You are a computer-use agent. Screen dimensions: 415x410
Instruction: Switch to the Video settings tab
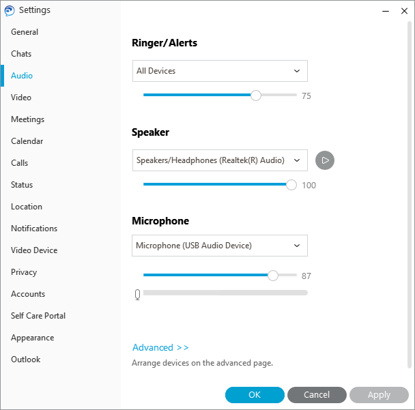click(x=21, y=98)
